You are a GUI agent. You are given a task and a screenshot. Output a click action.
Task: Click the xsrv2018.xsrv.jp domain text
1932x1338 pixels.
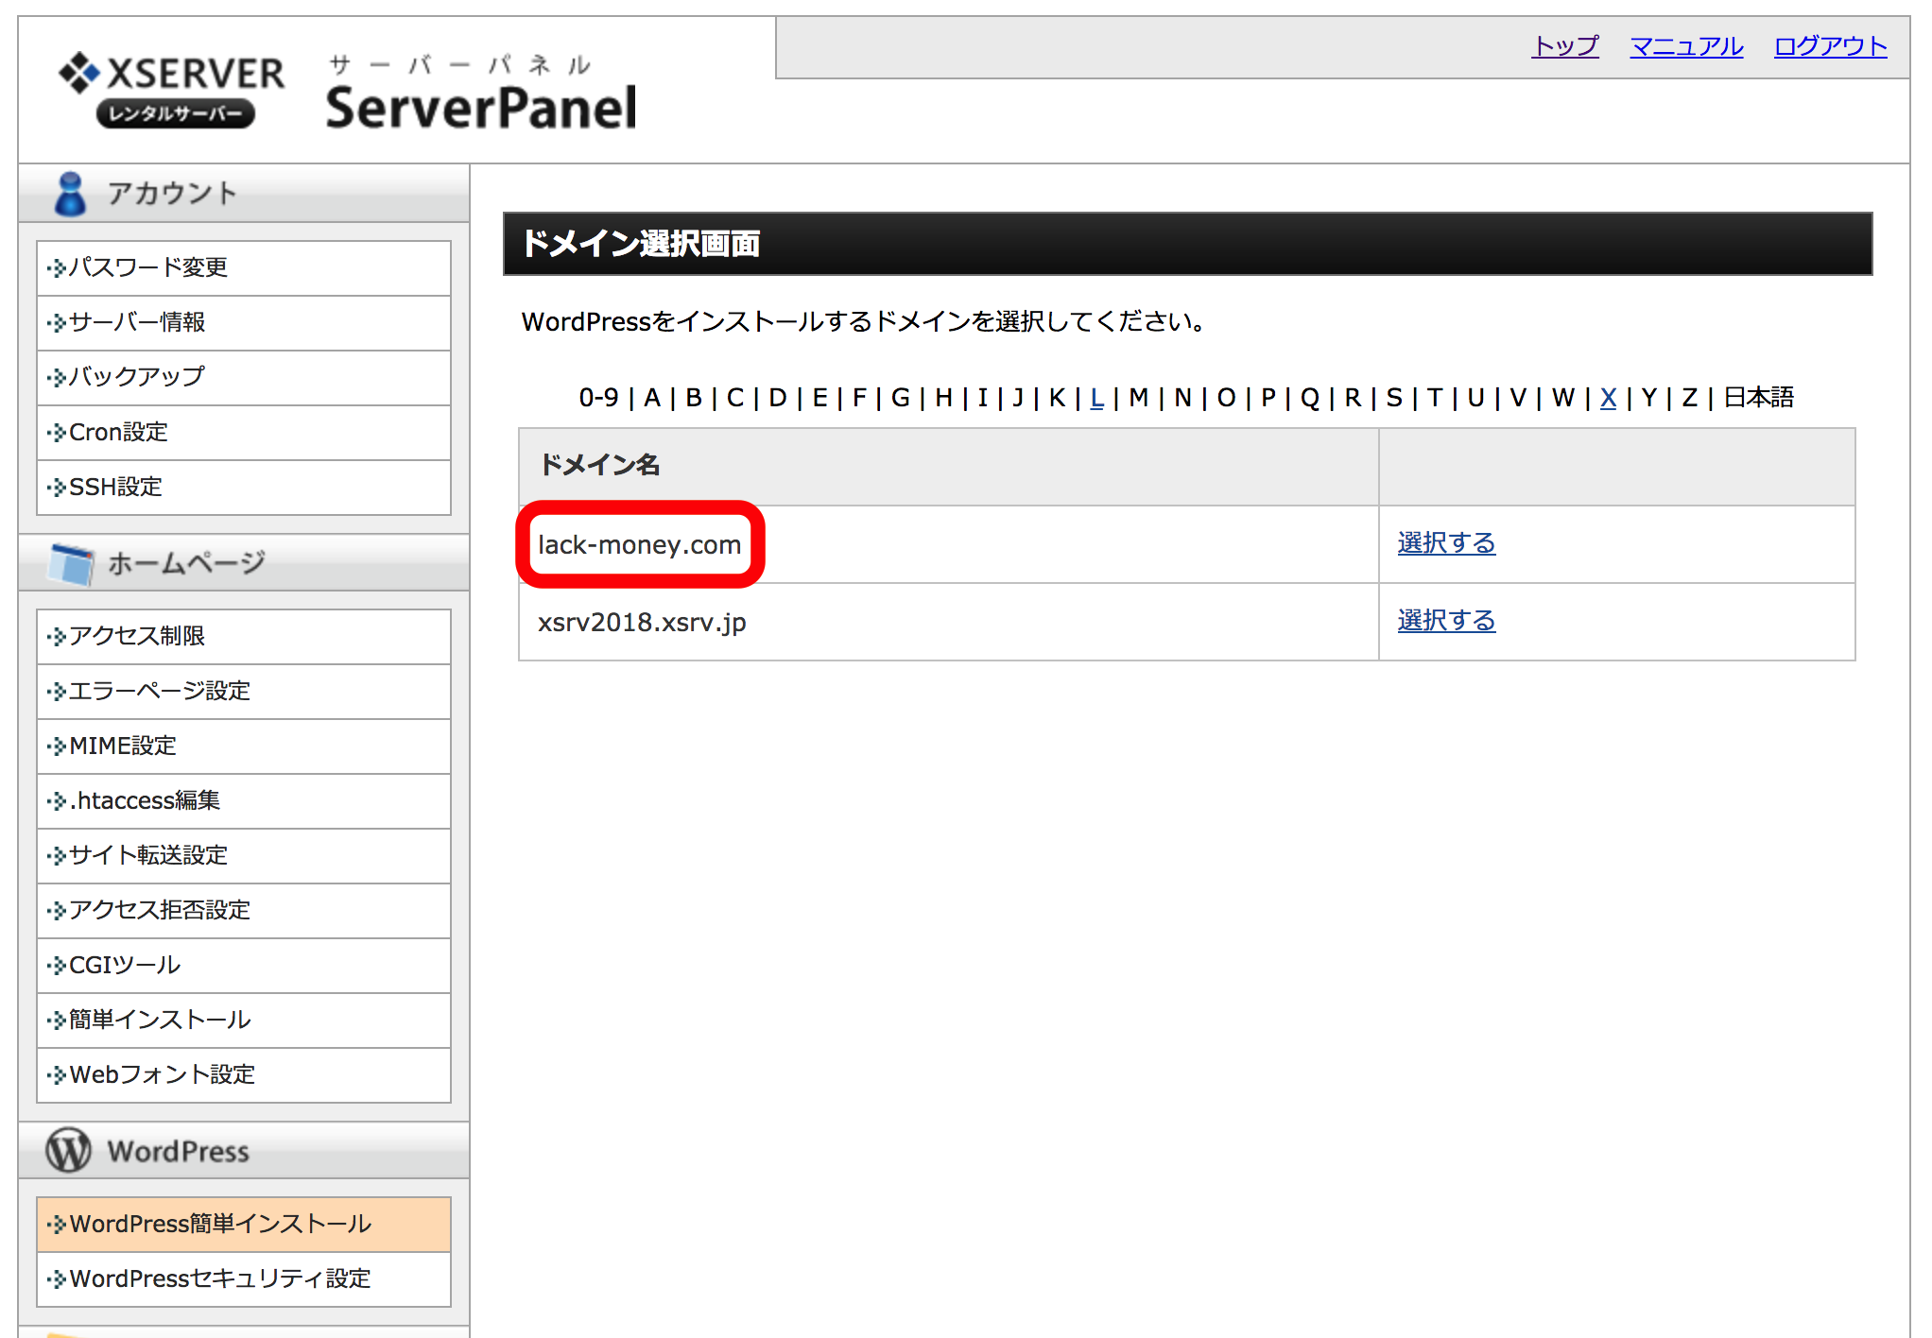(x=642, y=623)
